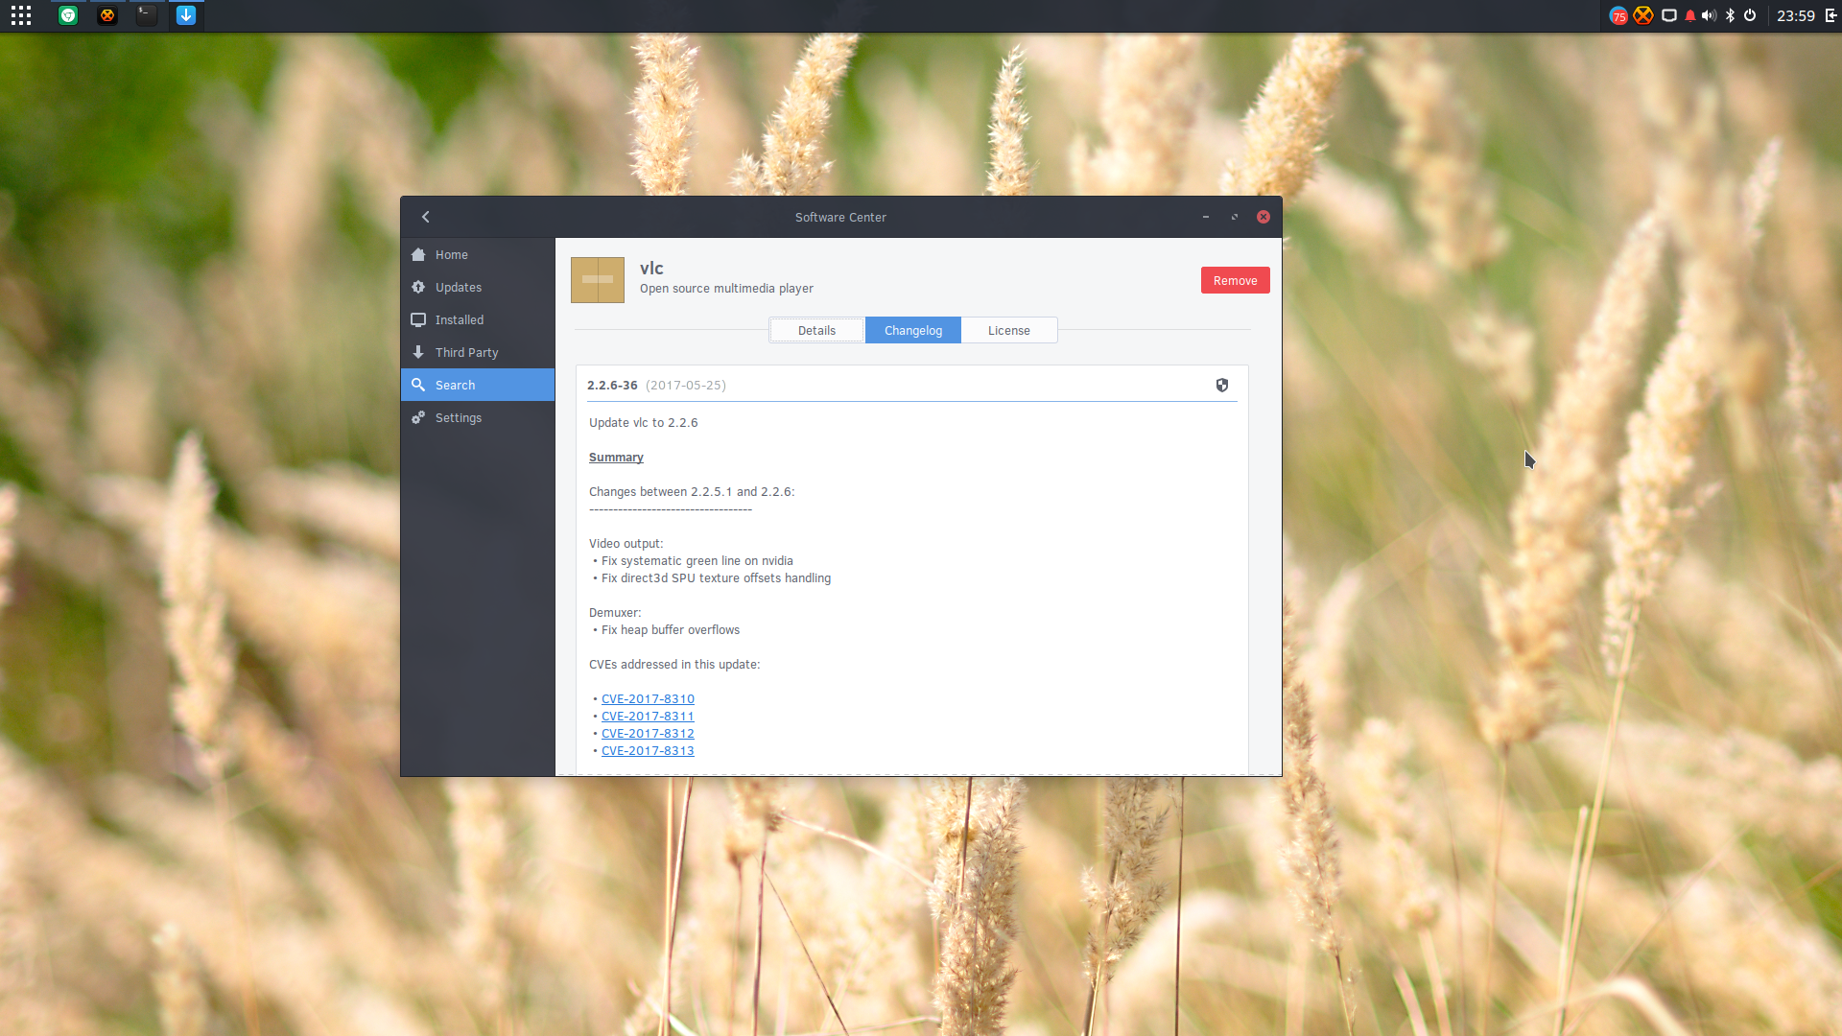Click the security shield icon for 2.2.6-36

[1222, 386]
